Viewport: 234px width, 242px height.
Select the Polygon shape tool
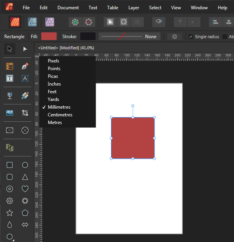[x=25, y=213]
